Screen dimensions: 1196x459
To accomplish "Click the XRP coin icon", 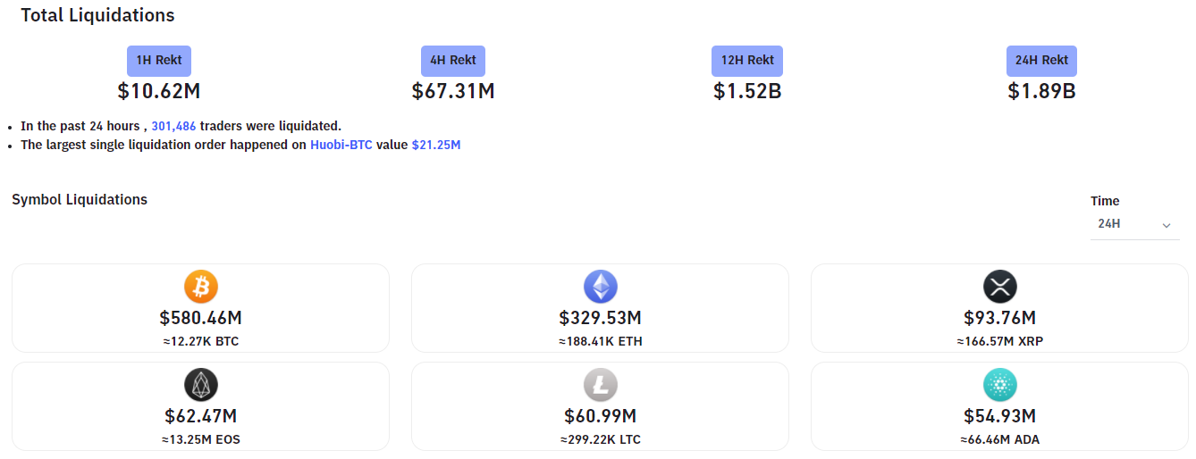I will (1000, 287).
